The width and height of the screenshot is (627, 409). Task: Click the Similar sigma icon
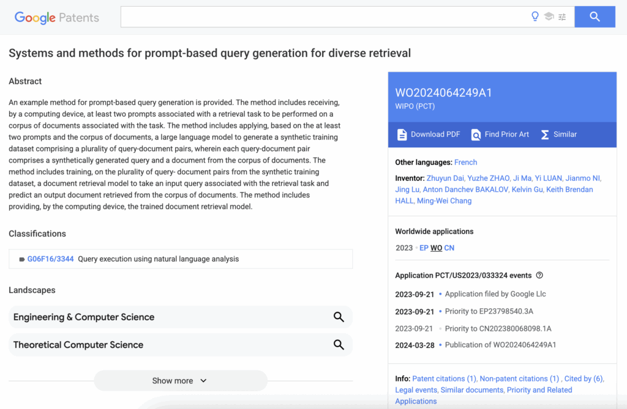[544, 134]
